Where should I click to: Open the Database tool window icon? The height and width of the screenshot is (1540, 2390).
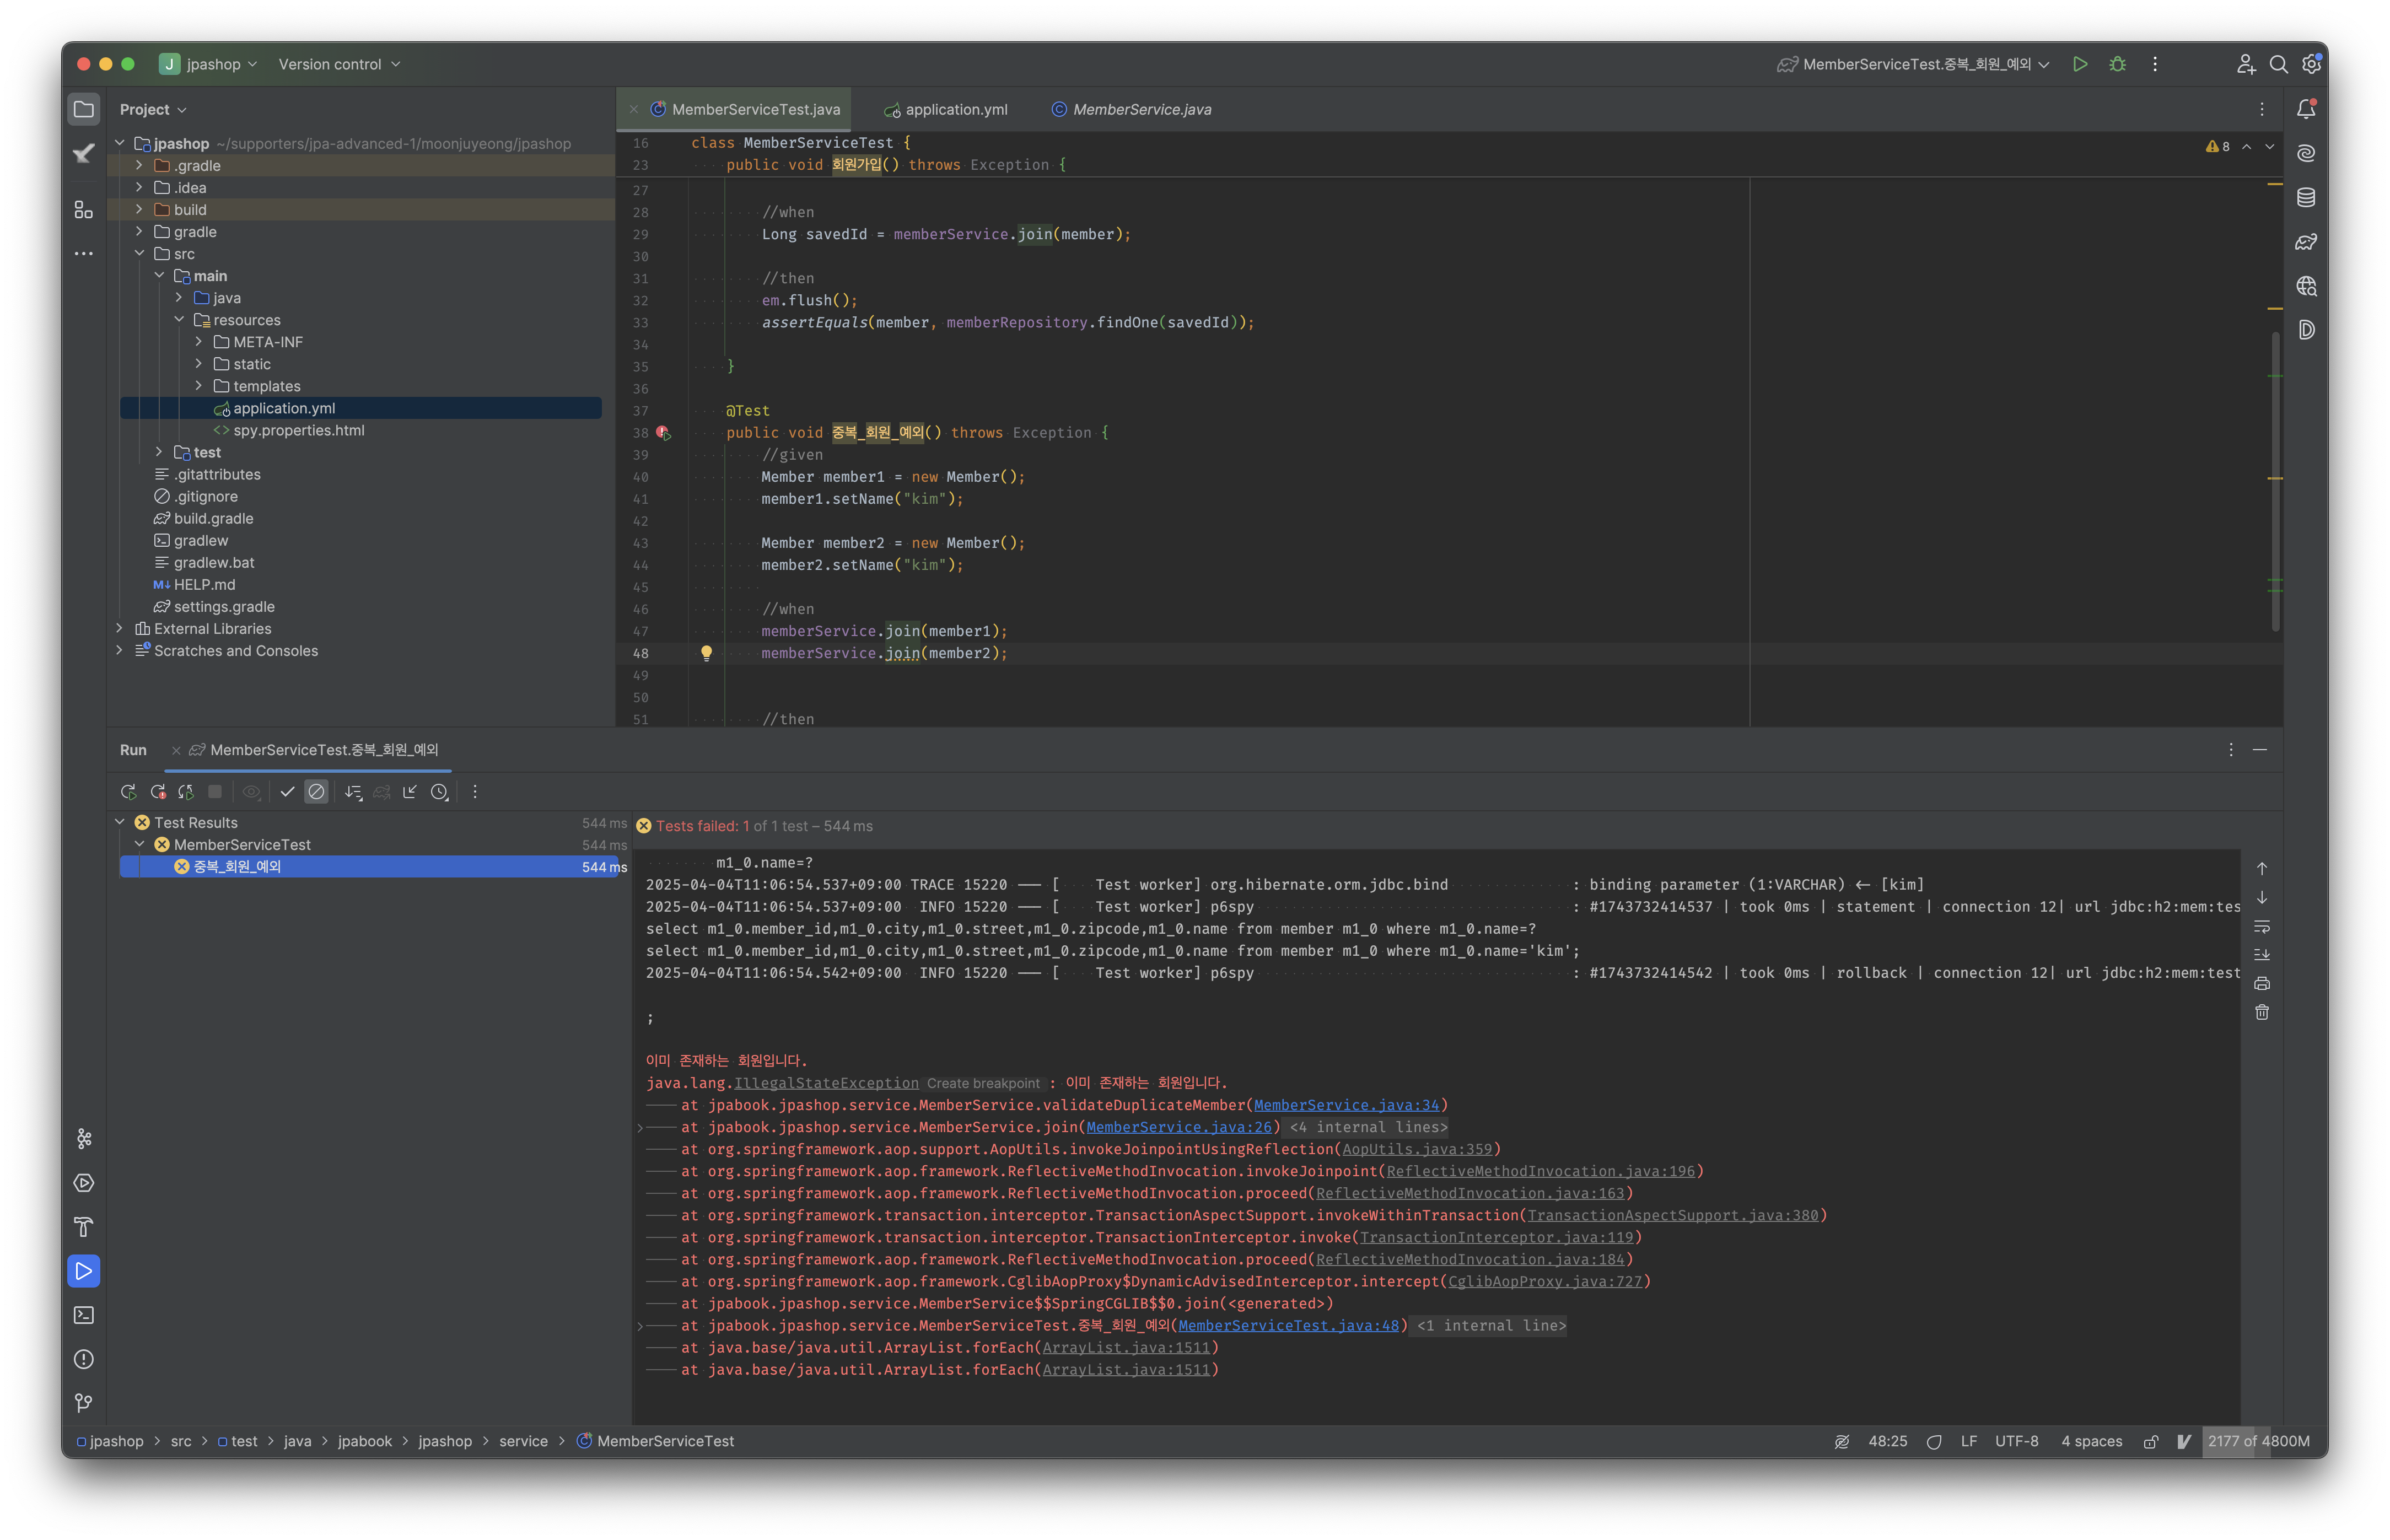pyautogui.click(x=2306, y=197)
